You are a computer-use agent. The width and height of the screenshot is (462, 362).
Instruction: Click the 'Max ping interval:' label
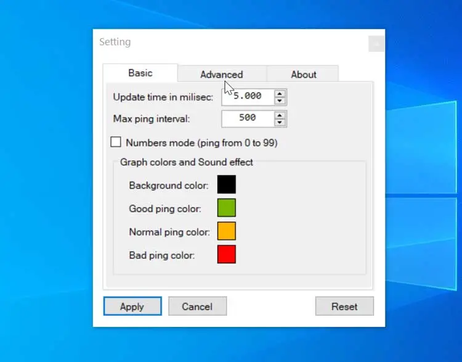(x=152, y=119)
